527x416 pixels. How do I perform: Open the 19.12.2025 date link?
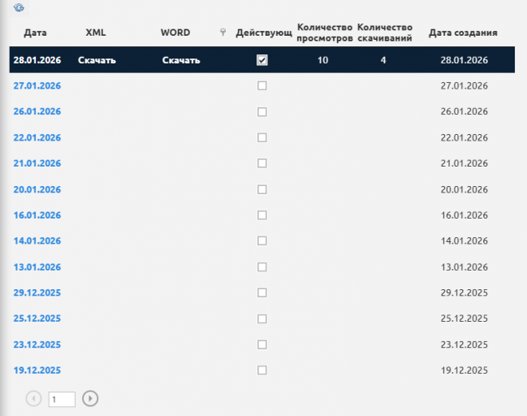coord(37,370)
